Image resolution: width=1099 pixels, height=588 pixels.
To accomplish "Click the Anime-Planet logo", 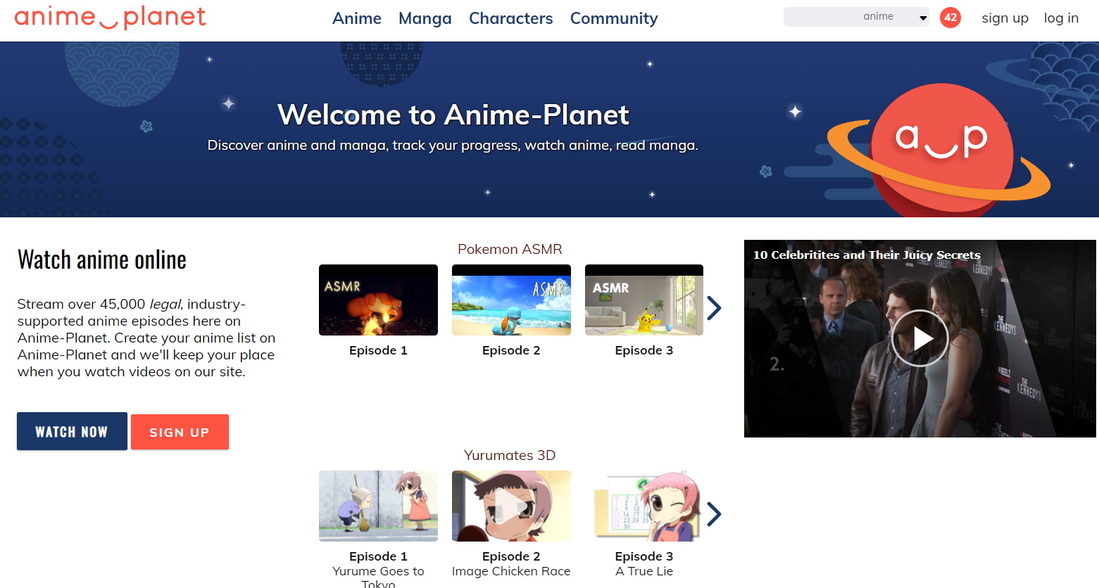I will 109,18.
